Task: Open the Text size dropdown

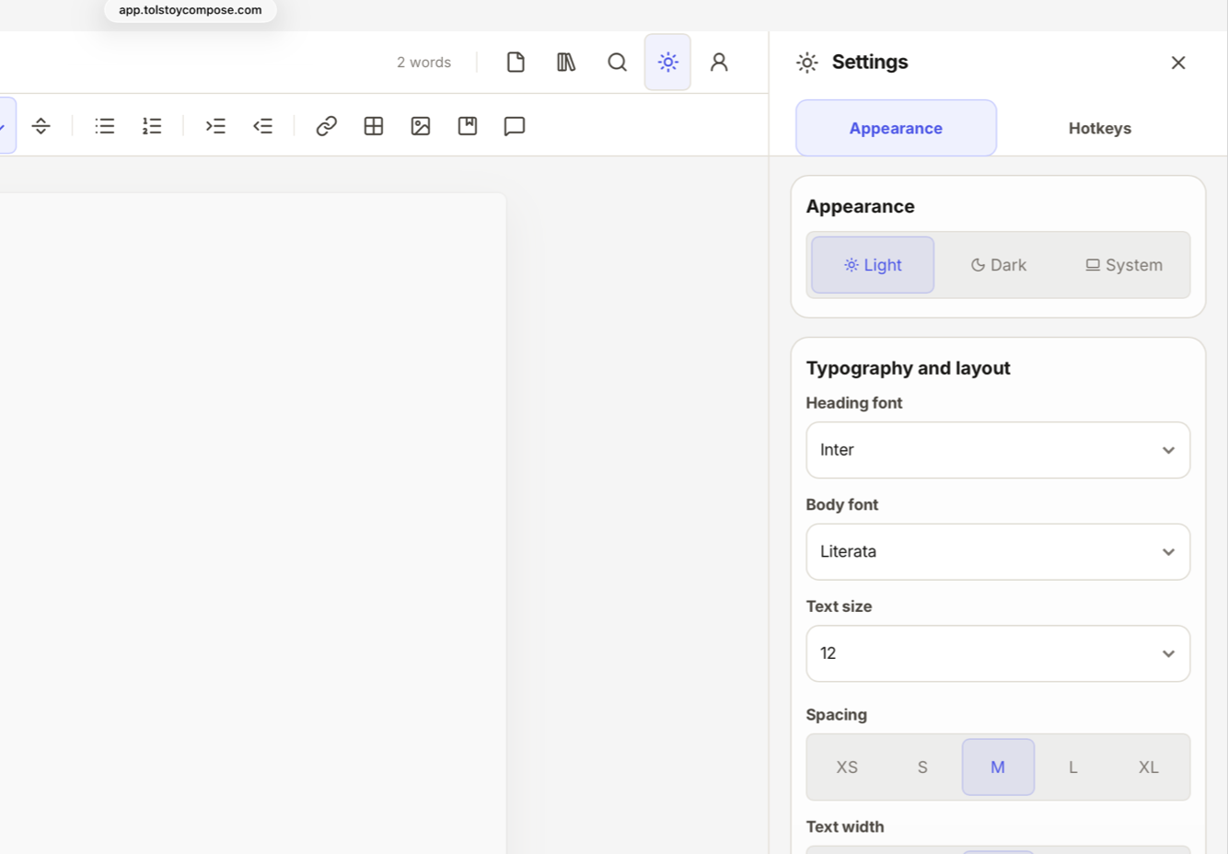Action: [x=998, y=653]
